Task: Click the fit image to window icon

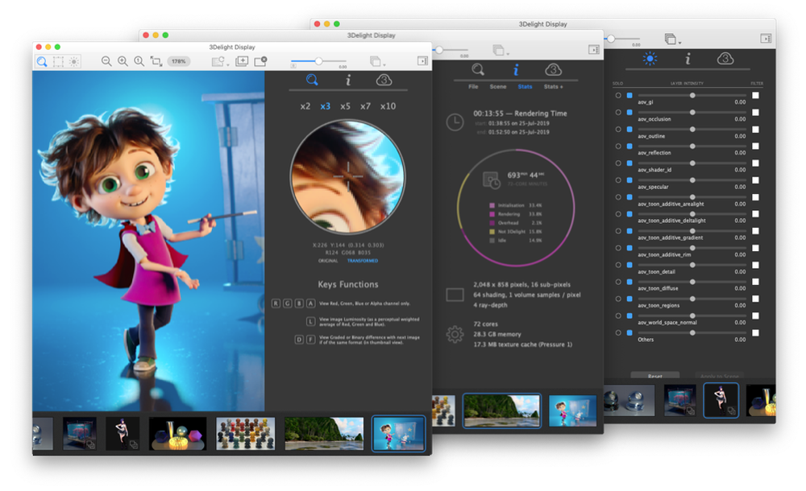Action: point(156,61)
